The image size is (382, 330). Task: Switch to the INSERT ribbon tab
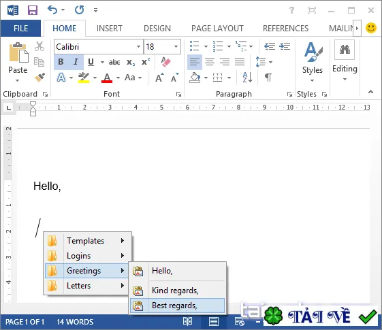click(x=110, y=29)
